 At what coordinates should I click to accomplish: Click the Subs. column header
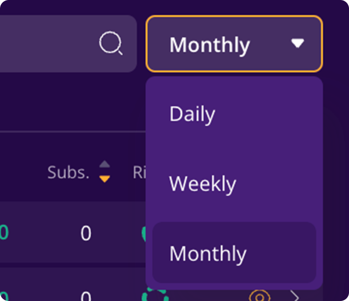click(x=68, y=172)
